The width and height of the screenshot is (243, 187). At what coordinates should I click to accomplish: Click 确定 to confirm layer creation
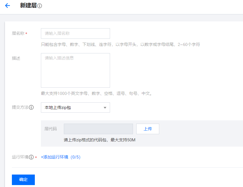(23, 180)
